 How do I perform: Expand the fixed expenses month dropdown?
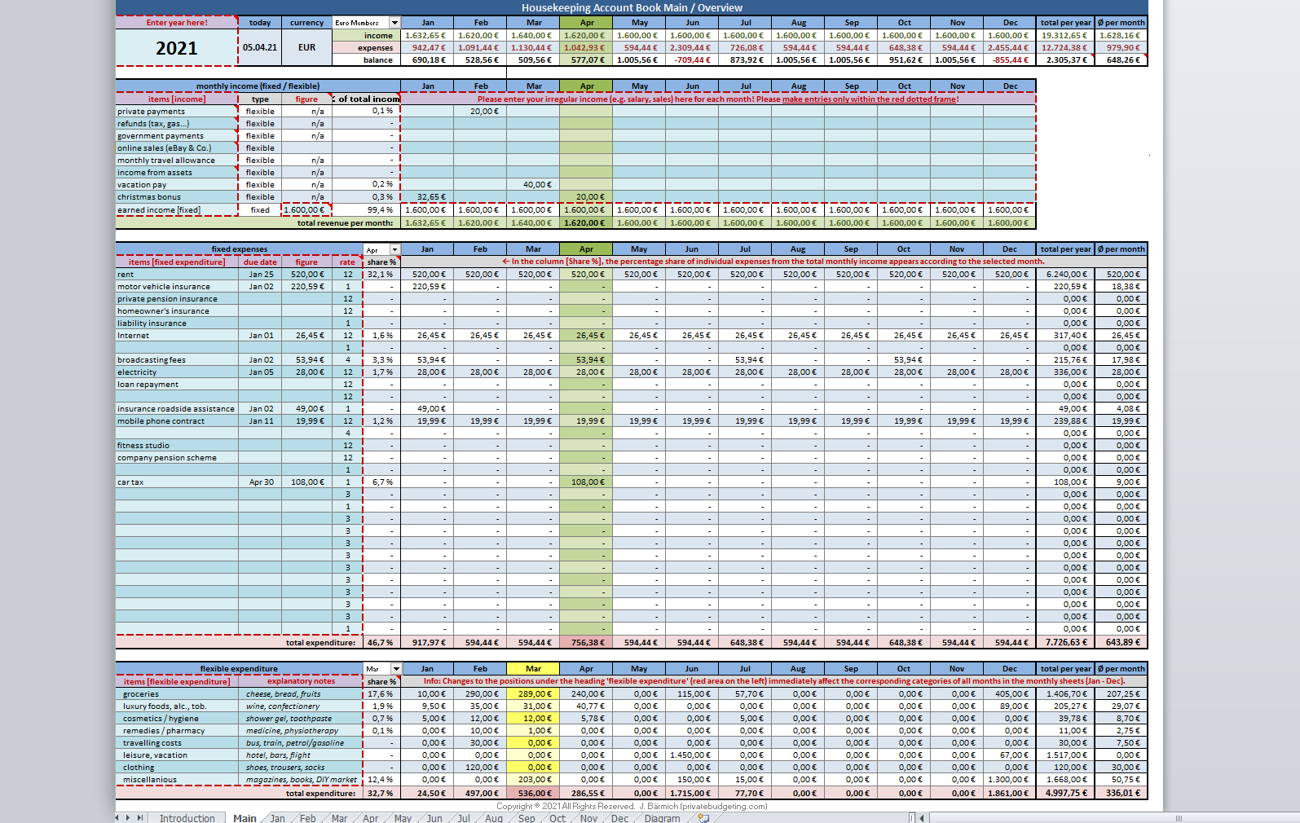click(394, 250)
